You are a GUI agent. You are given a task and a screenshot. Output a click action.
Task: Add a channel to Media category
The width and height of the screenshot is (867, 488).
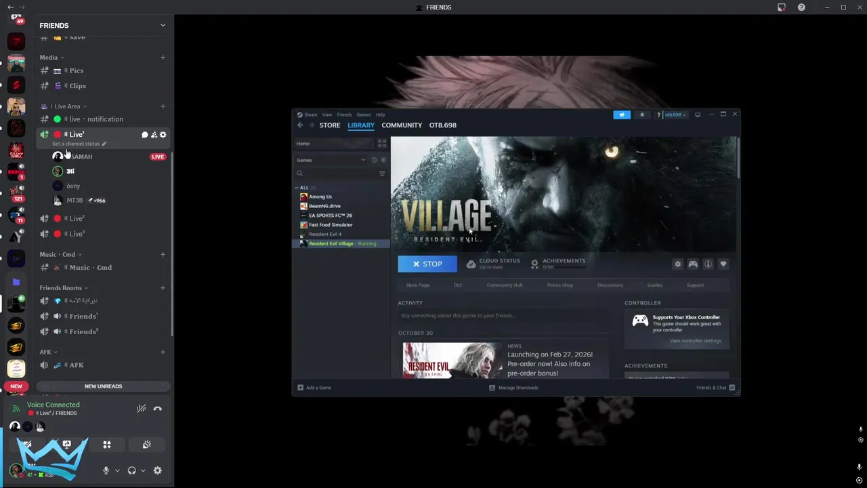point(163,58)
